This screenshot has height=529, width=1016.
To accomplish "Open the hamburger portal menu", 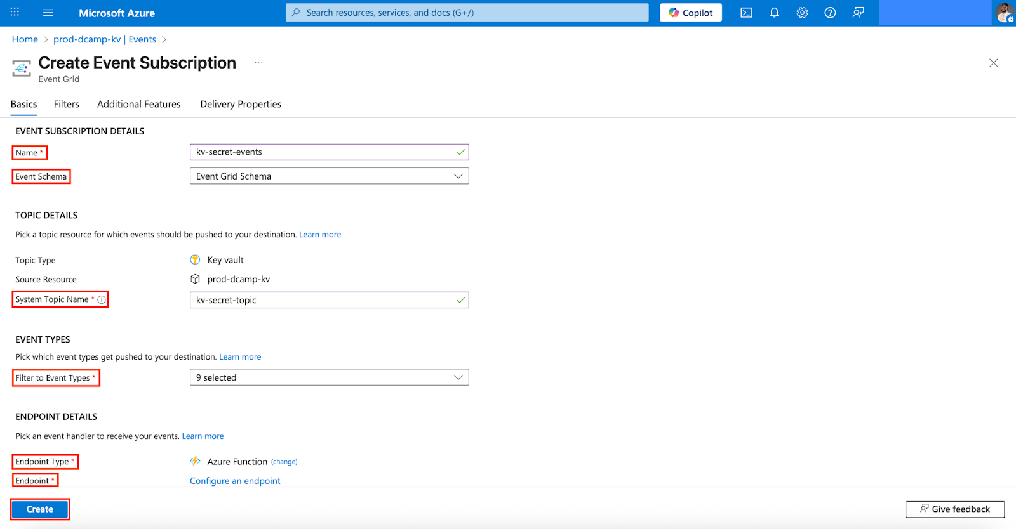I will pos(48,13).
